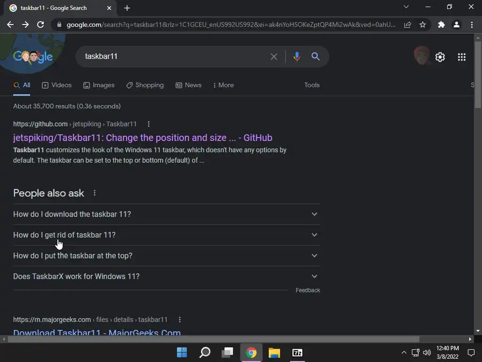Go to Google home via the doodle logo
482x362 pixels.
click(x=32, y=57)
